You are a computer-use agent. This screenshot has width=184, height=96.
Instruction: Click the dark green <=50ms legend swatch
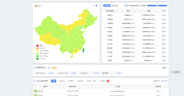(37, 59)
